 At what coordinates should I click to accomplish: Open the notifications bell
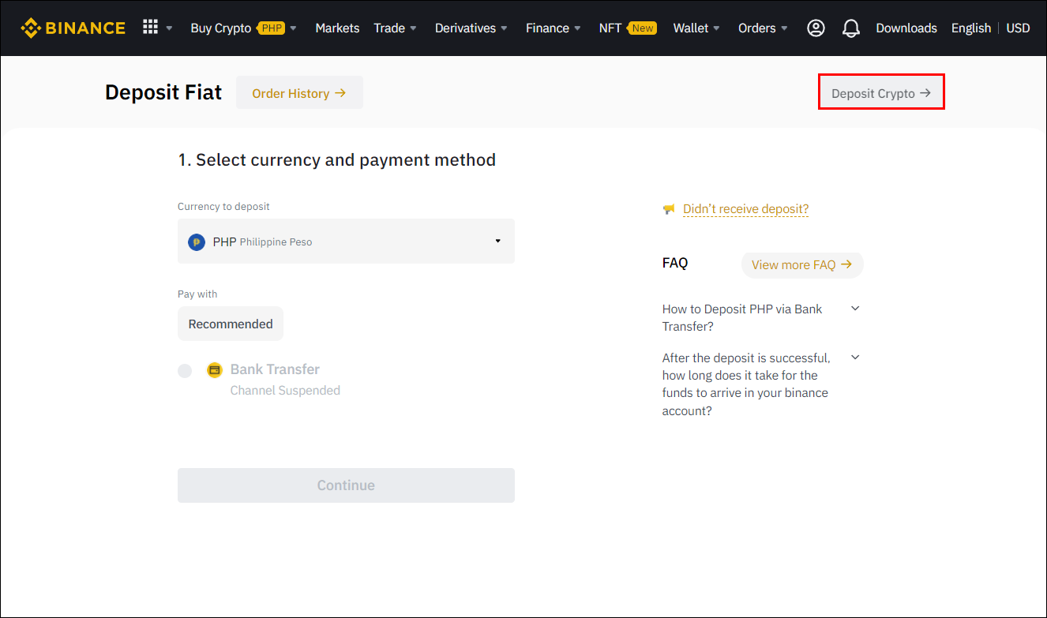tap(851, 28)
